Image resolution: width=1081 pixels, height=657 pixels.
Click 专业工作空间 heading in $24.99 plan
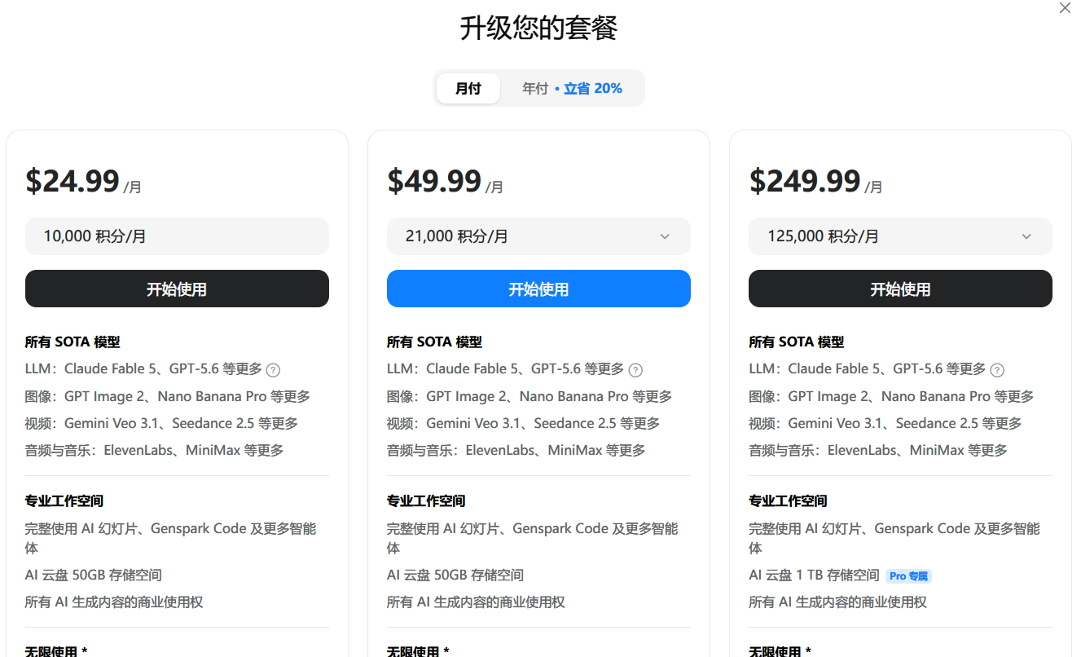[64, 501]
